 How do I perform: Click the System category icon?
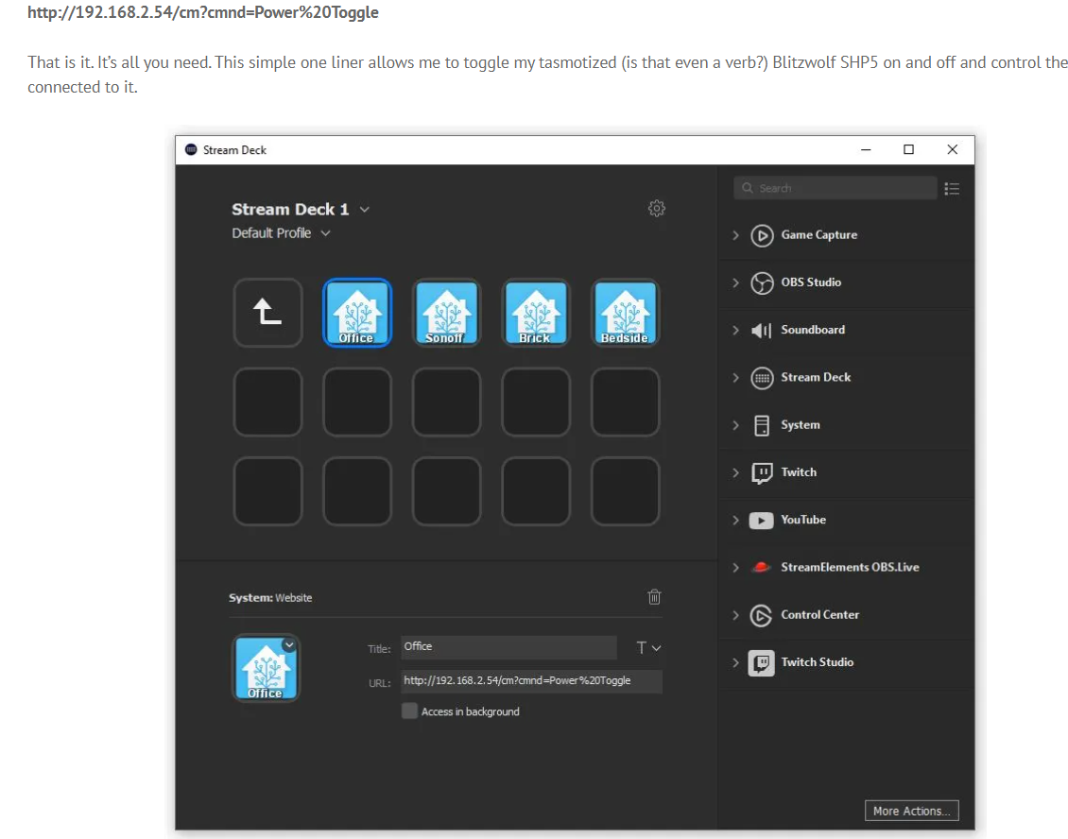pos(762,425)
